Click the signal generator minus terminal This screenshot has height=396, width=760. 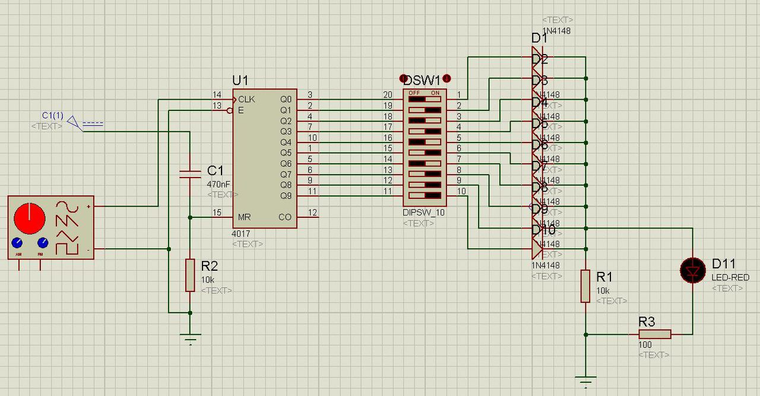pyautogui.click(x=89, y=249)
